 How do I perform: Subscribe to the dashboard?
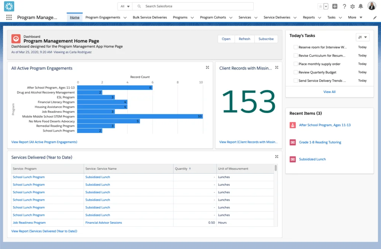click(266, 39)
